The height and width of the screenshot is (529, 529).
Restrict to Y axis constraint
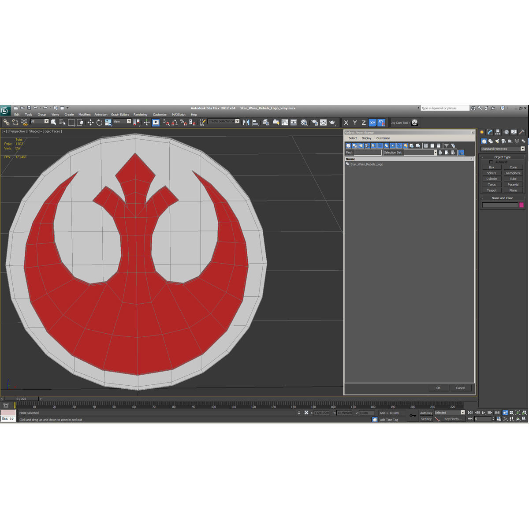(355, 123)
